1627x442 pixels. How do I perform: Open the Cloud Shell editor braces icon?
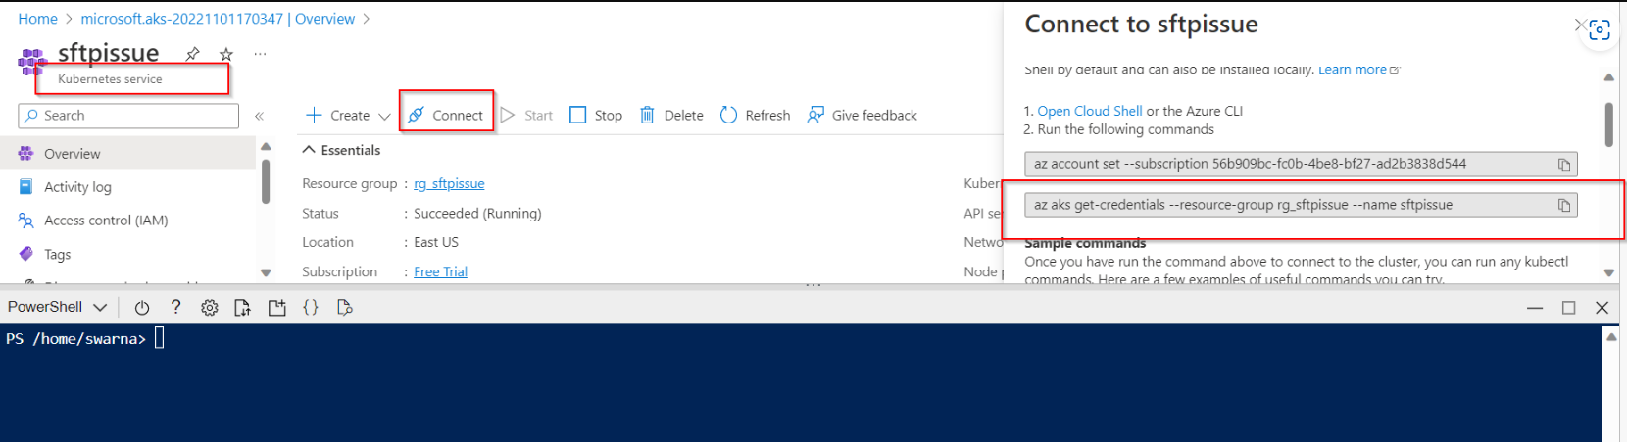pos(311,307)
